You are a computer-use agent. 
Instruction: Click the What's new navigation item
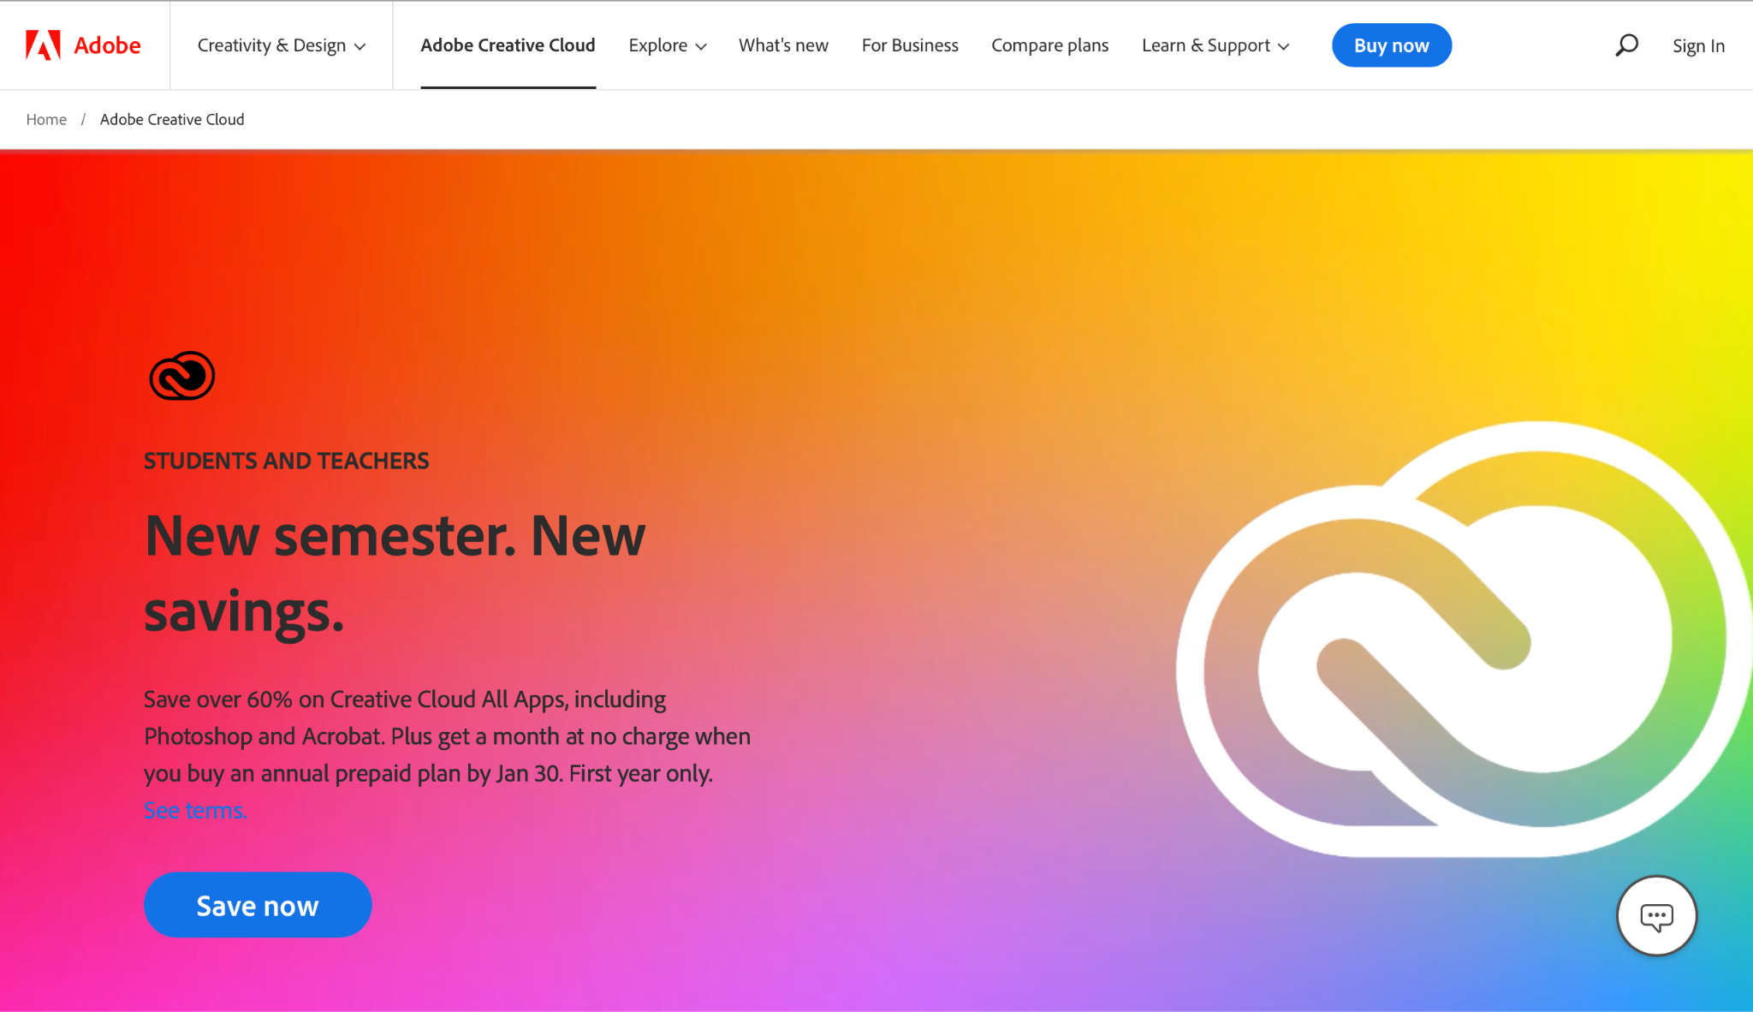784,45
